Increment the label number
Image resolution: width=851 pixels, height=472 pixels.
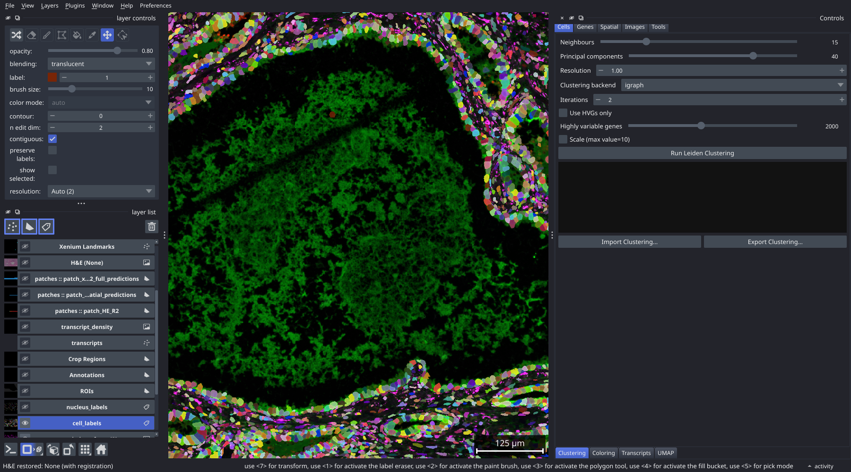click(x=150, y=77)
